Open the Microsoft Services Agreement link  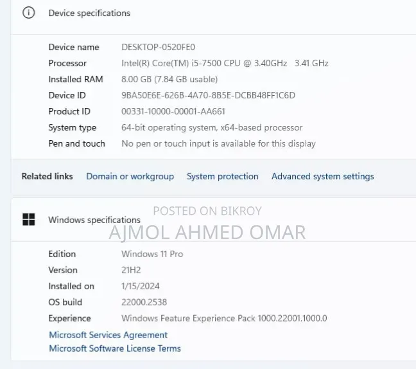click(x=108, y=335)
